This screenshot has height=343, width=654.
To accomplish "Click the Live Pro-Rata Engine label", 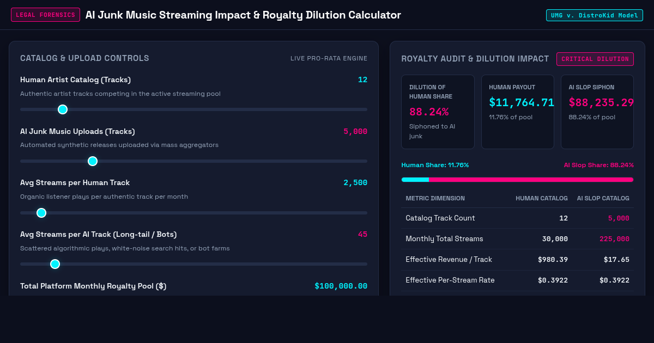I will (329, 58).
